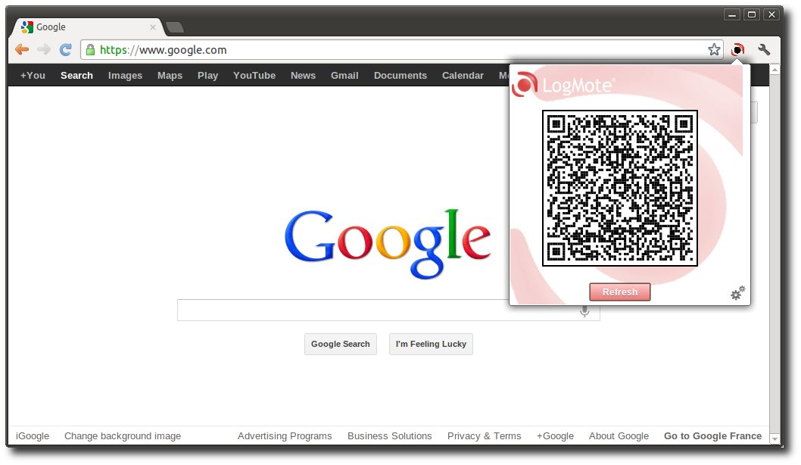
Task: Click the Google Search button
Action: pos(340,344)
